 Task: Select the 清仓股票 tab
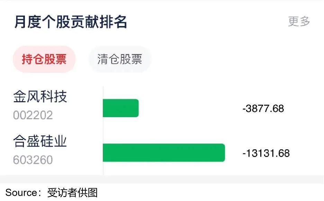point(119,59)
